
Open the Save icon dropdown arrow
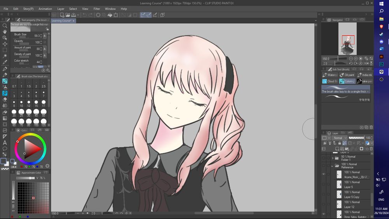tap(78, 15)
